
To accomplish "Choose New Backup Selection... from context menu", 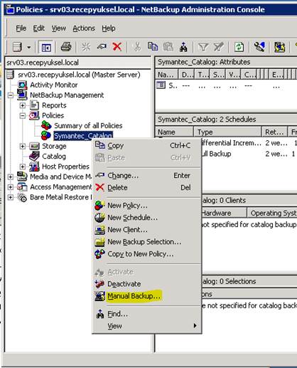I will [147, 242].
